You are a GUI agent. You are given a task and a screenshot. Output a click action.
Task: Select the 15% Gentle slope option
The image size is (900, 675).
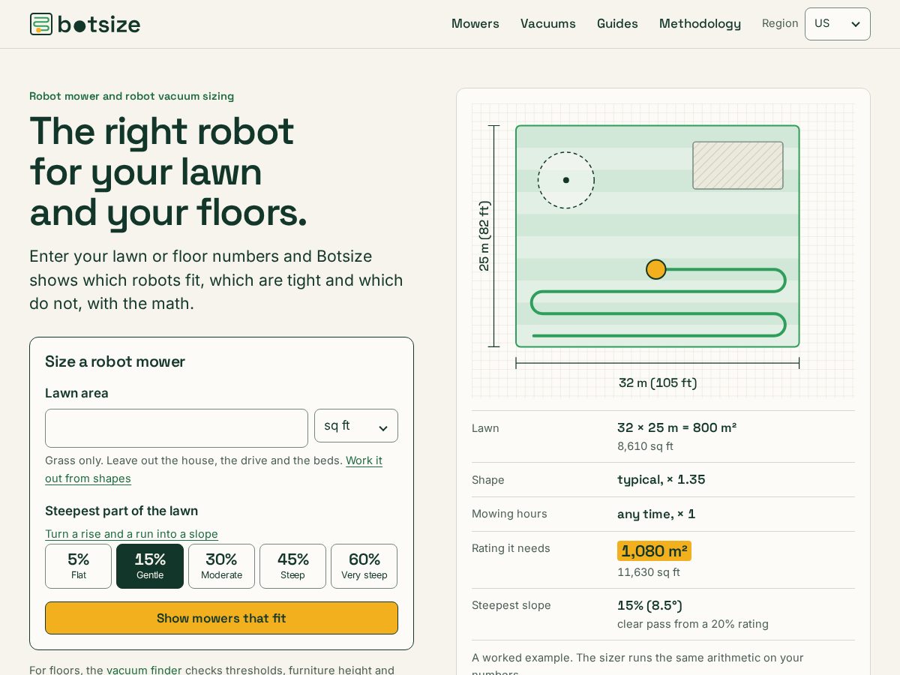coord(150,566)
